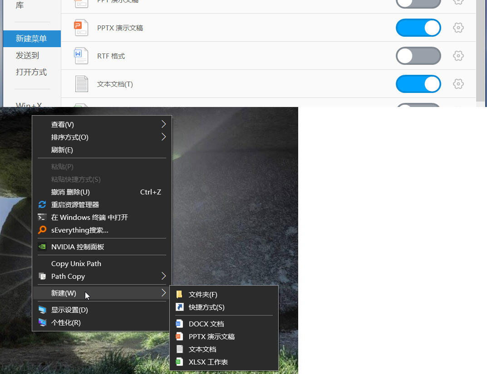The height and width of the screenshot is (374, 487).
Task: Click the settings gear for PPTX 演示文稿
Action: click(x=458, y=28)
